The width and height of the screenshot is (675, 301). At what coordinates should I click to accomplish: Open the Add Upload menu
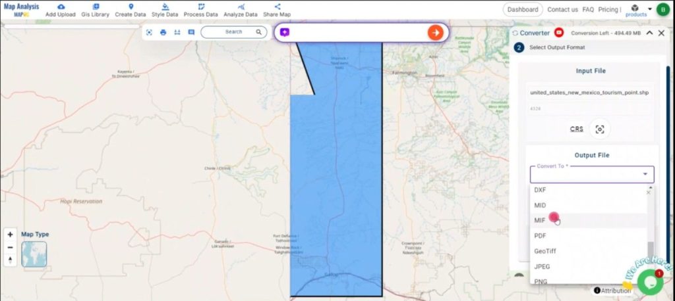[61, 10]
